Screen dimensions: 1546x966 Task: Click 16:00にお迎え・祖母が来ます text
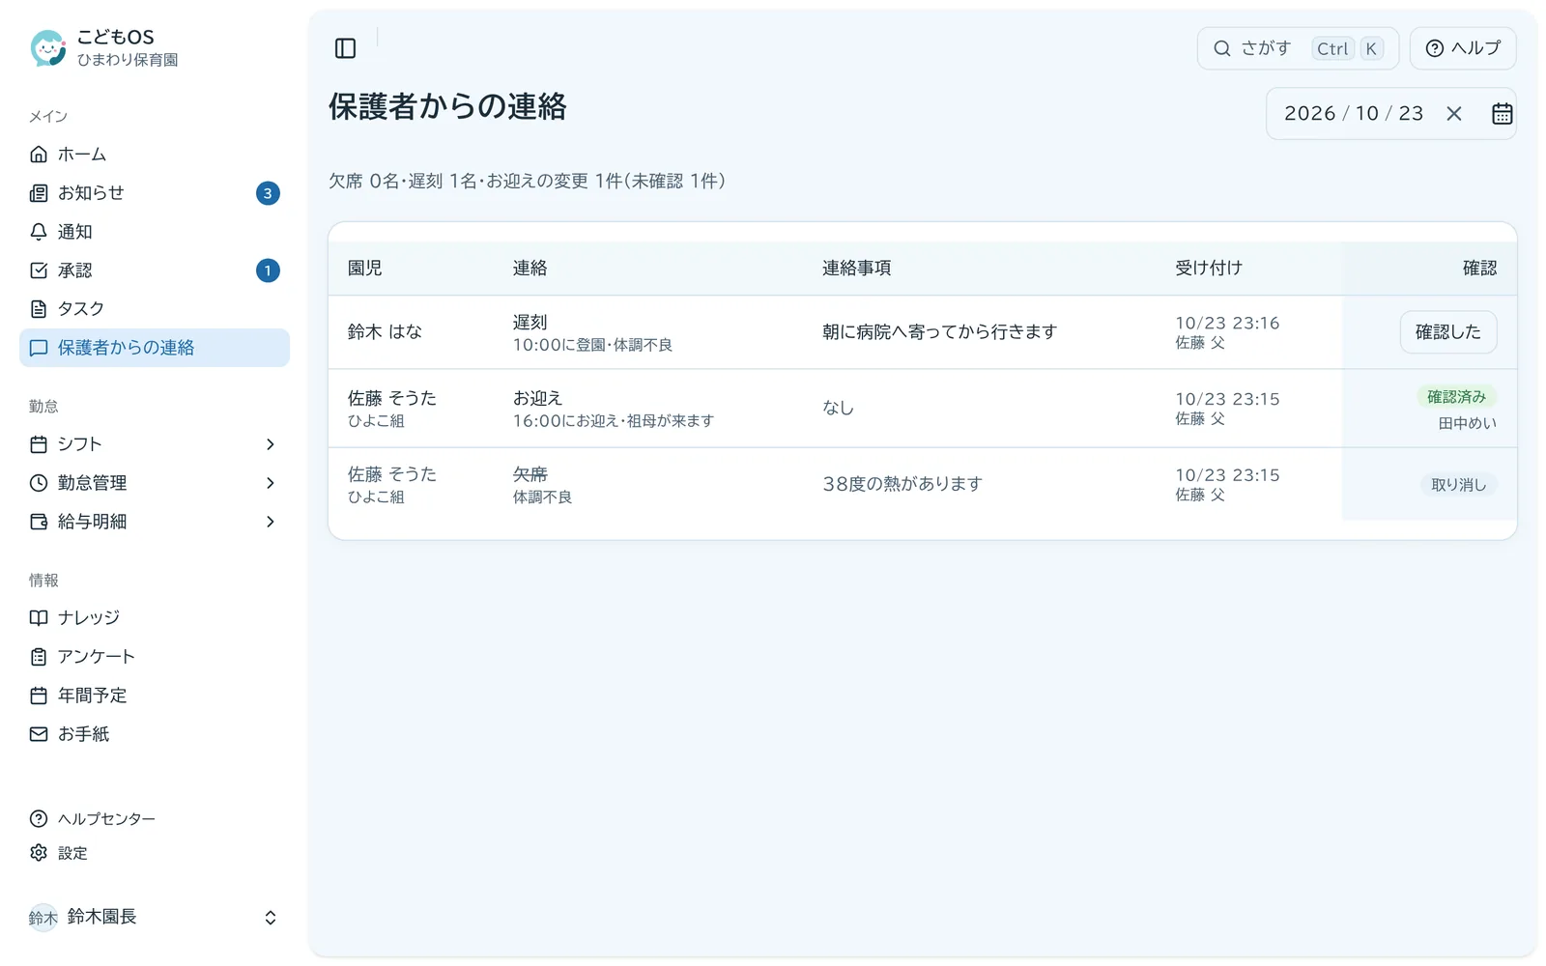click(614, 421)
